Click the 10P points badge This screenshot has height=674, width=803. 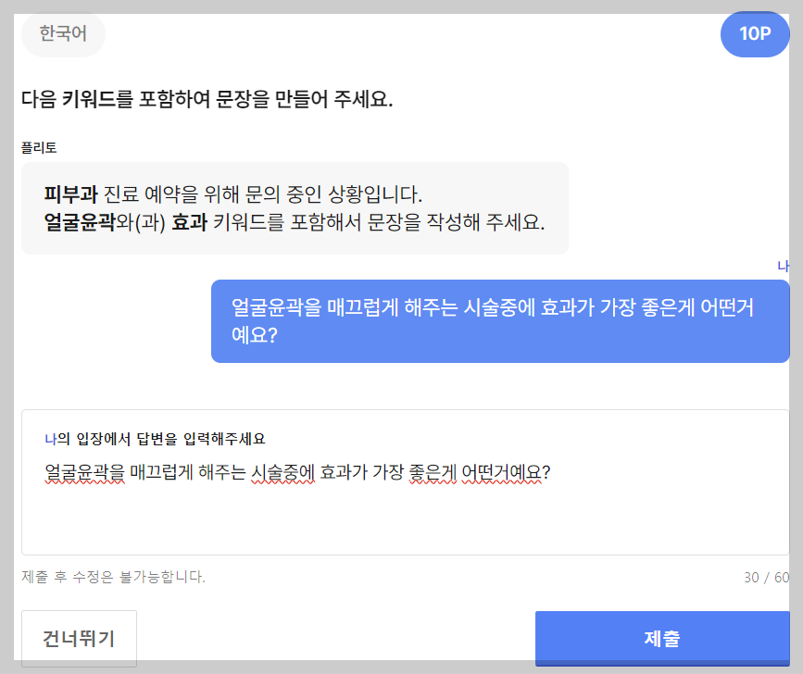(755, 33)
